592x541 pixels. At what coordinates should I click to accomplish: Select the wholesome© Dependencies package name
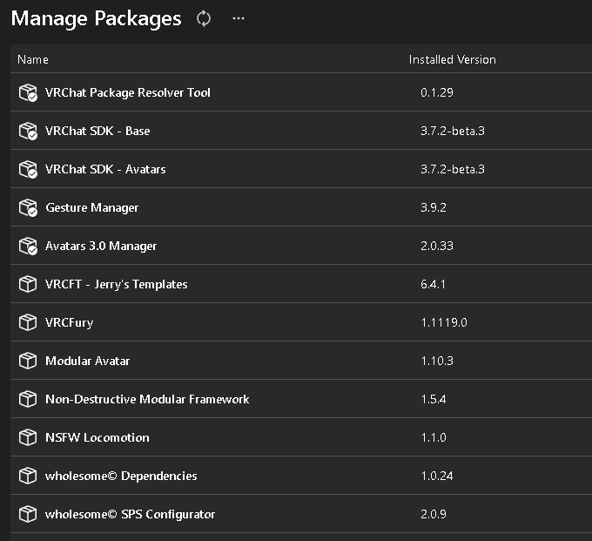tap(121, 476)
